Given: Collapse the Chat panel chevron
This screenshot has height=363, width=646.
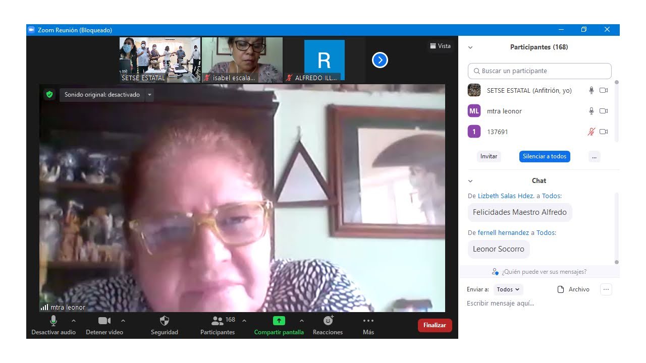Looking at the screenshot, I should pos(470,181).
